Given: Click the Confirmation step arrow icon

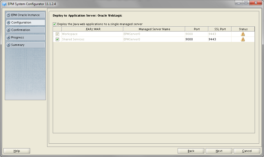Looking at the screenshot, I should tap(8, 30).
